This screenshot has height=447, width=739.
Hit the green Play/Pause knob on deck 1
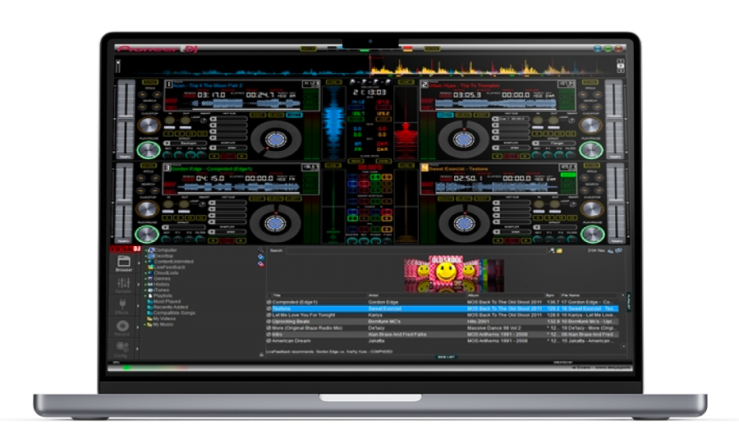tap(148, 149)
